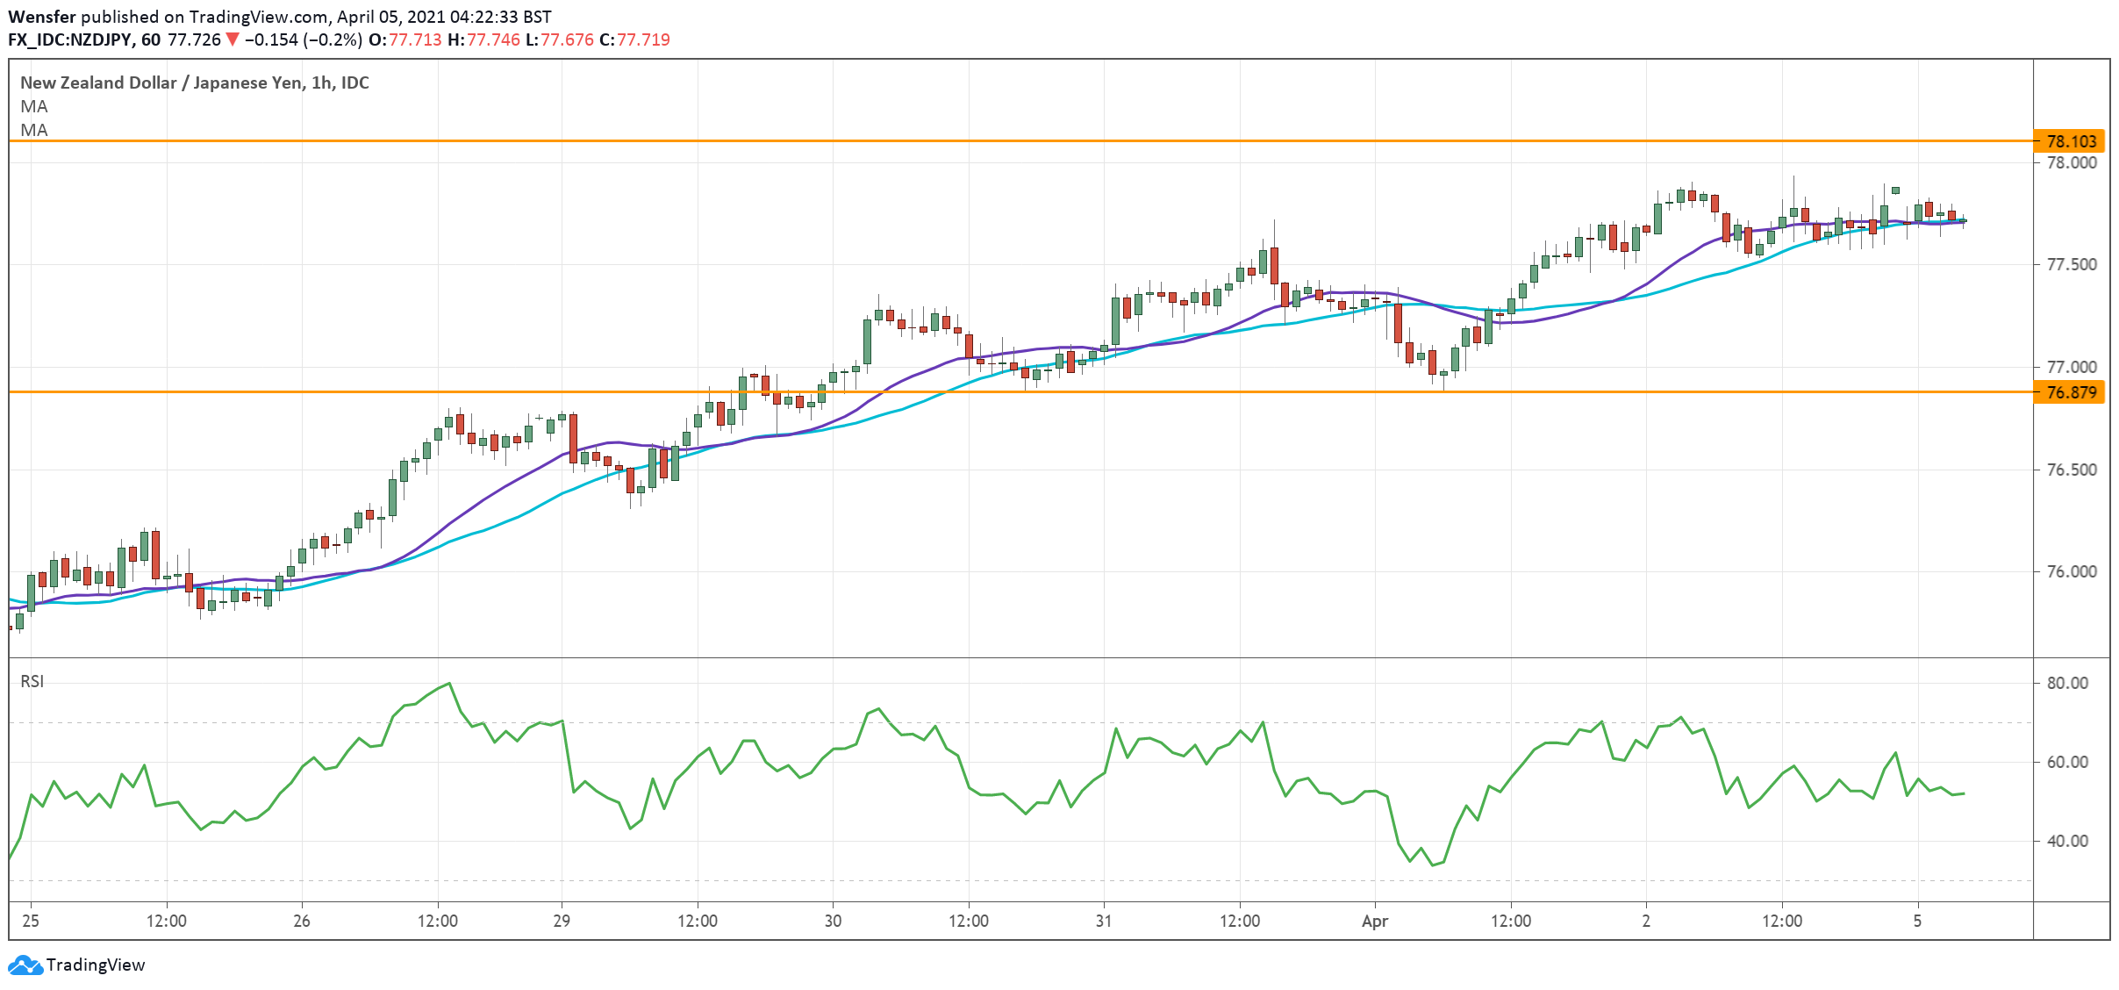Screen dimensions: 2119x990
Task: Click the 76.000 price axis label
Action: [x=2071, y=571]
